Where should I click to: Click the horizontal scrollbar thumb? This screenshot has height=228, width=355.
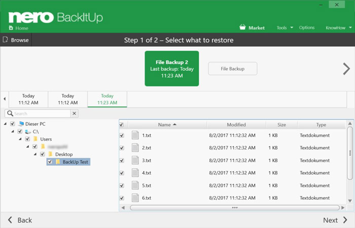tap(235, 208)
